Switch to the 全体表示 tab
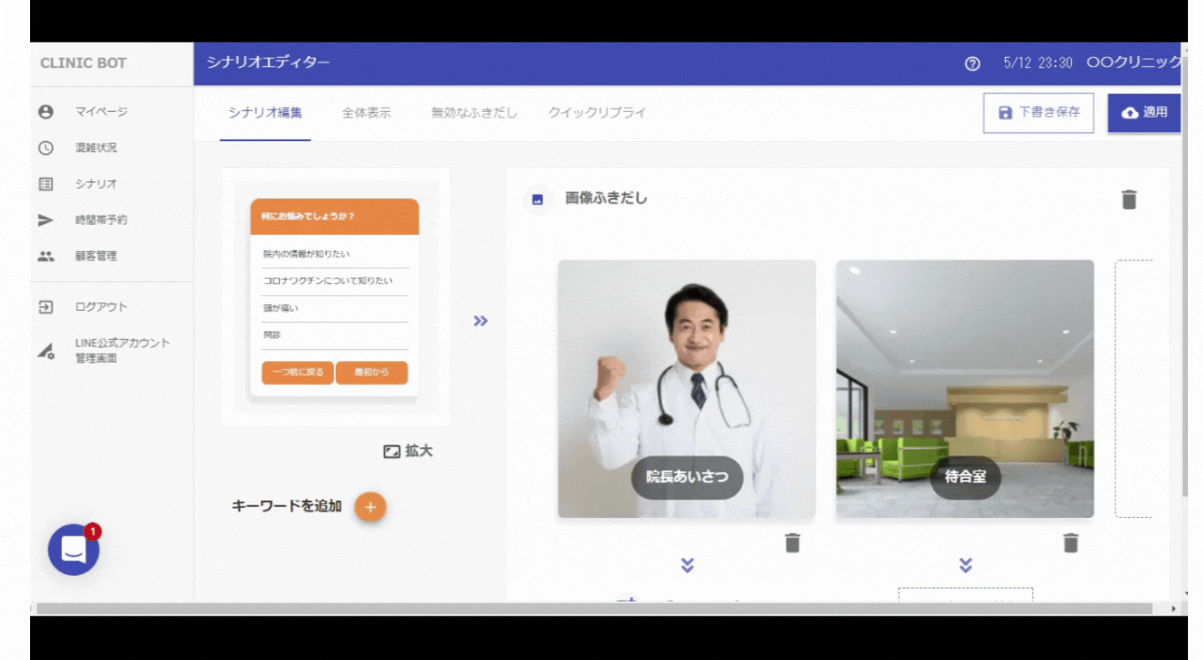Viewport: 1203px width, 660px height. click(366, 113)
